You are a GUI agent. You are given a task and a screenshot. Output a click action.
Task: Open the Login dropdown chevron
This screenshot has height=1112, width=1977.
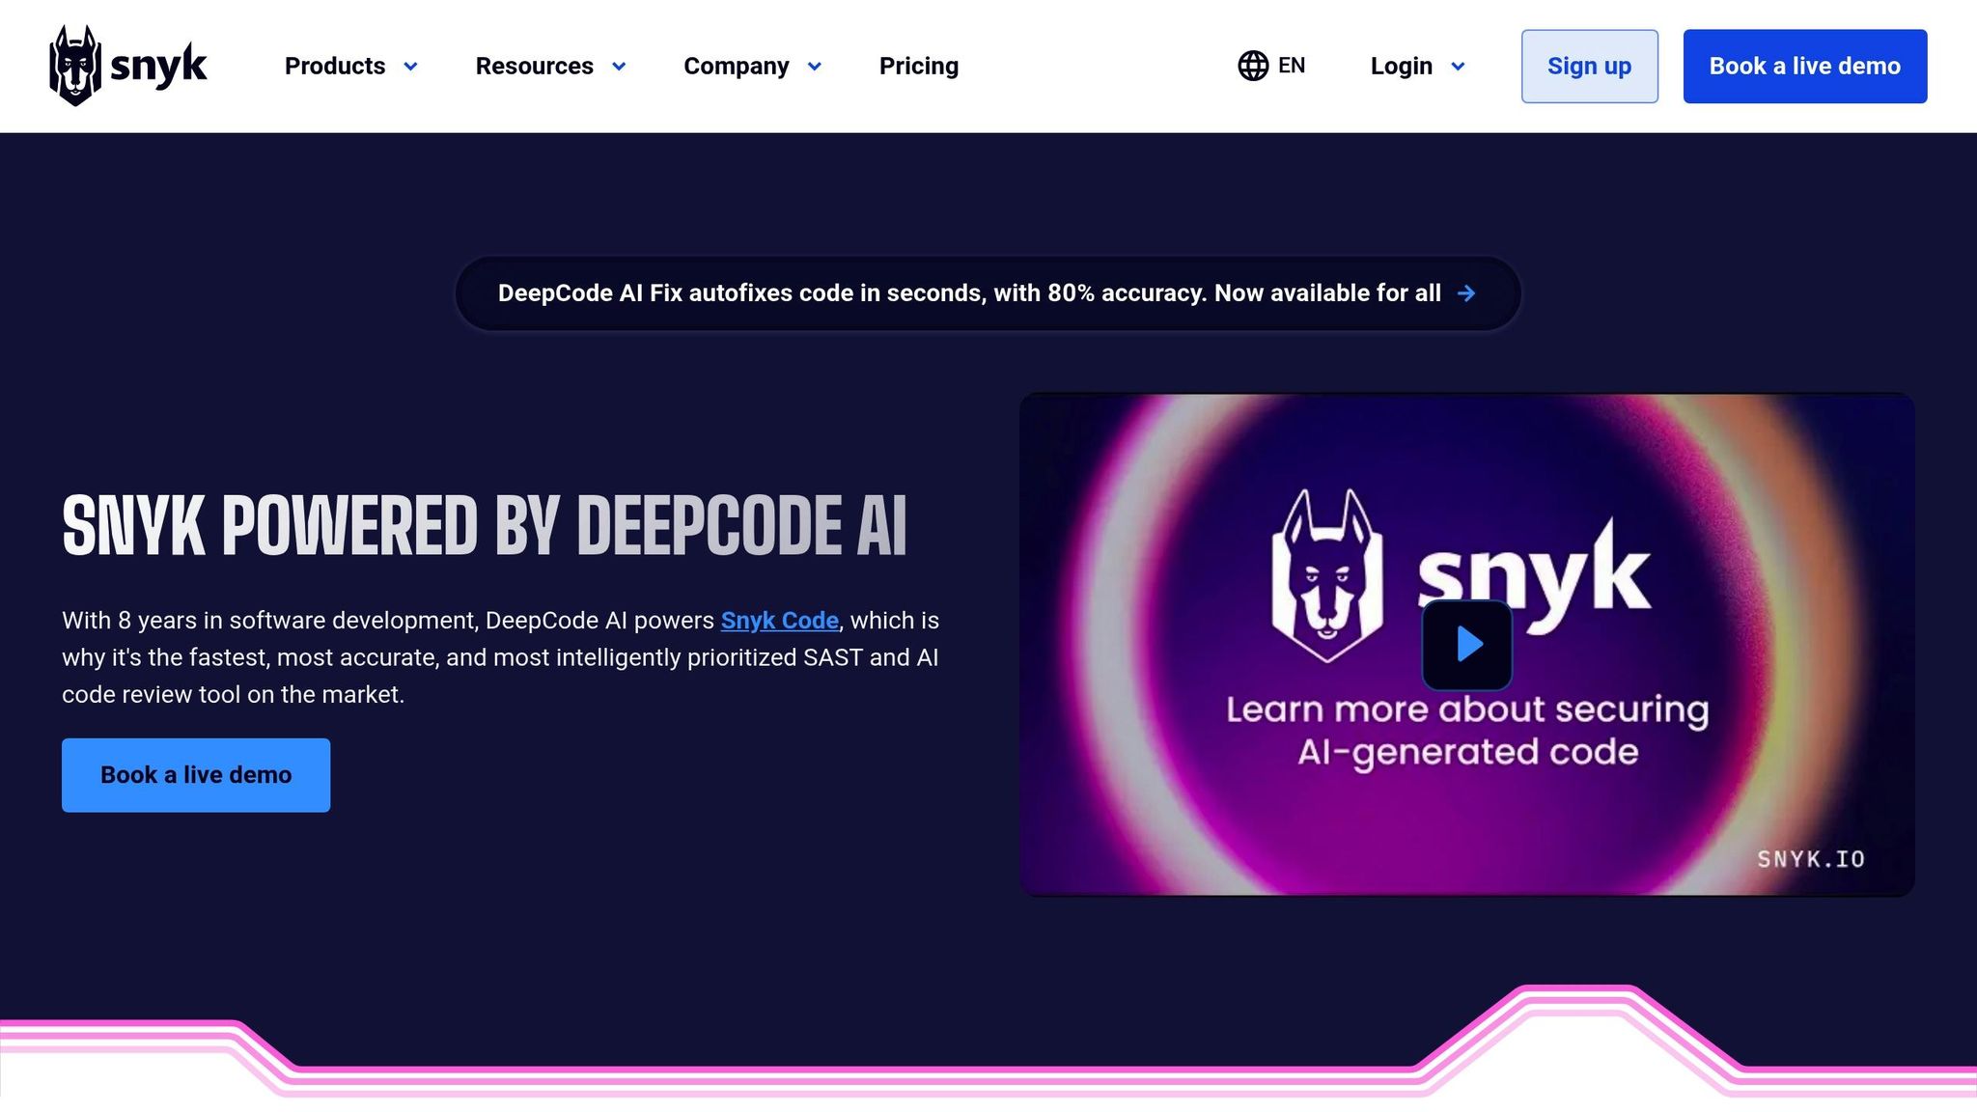(x=1458, y=67)
